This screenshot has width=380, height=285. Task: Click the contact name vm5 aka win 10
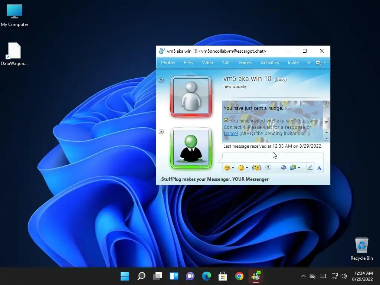247,79
